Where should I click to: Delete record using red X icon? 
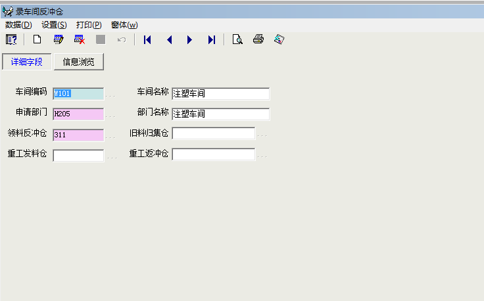[79, 39]
